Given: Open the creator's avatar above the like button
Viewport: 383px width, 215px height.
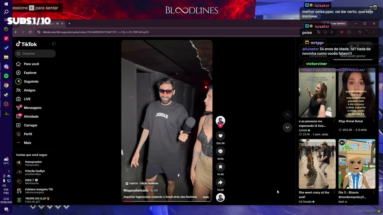Looking at the screenshot, I should [221, 120].
